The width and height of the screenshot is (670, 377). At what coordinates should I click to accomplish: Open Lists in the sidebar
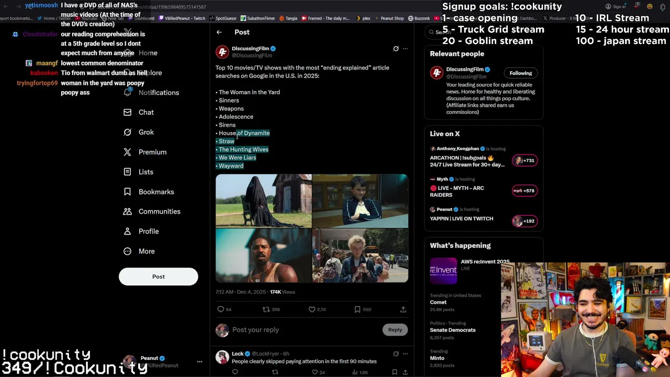139,172
